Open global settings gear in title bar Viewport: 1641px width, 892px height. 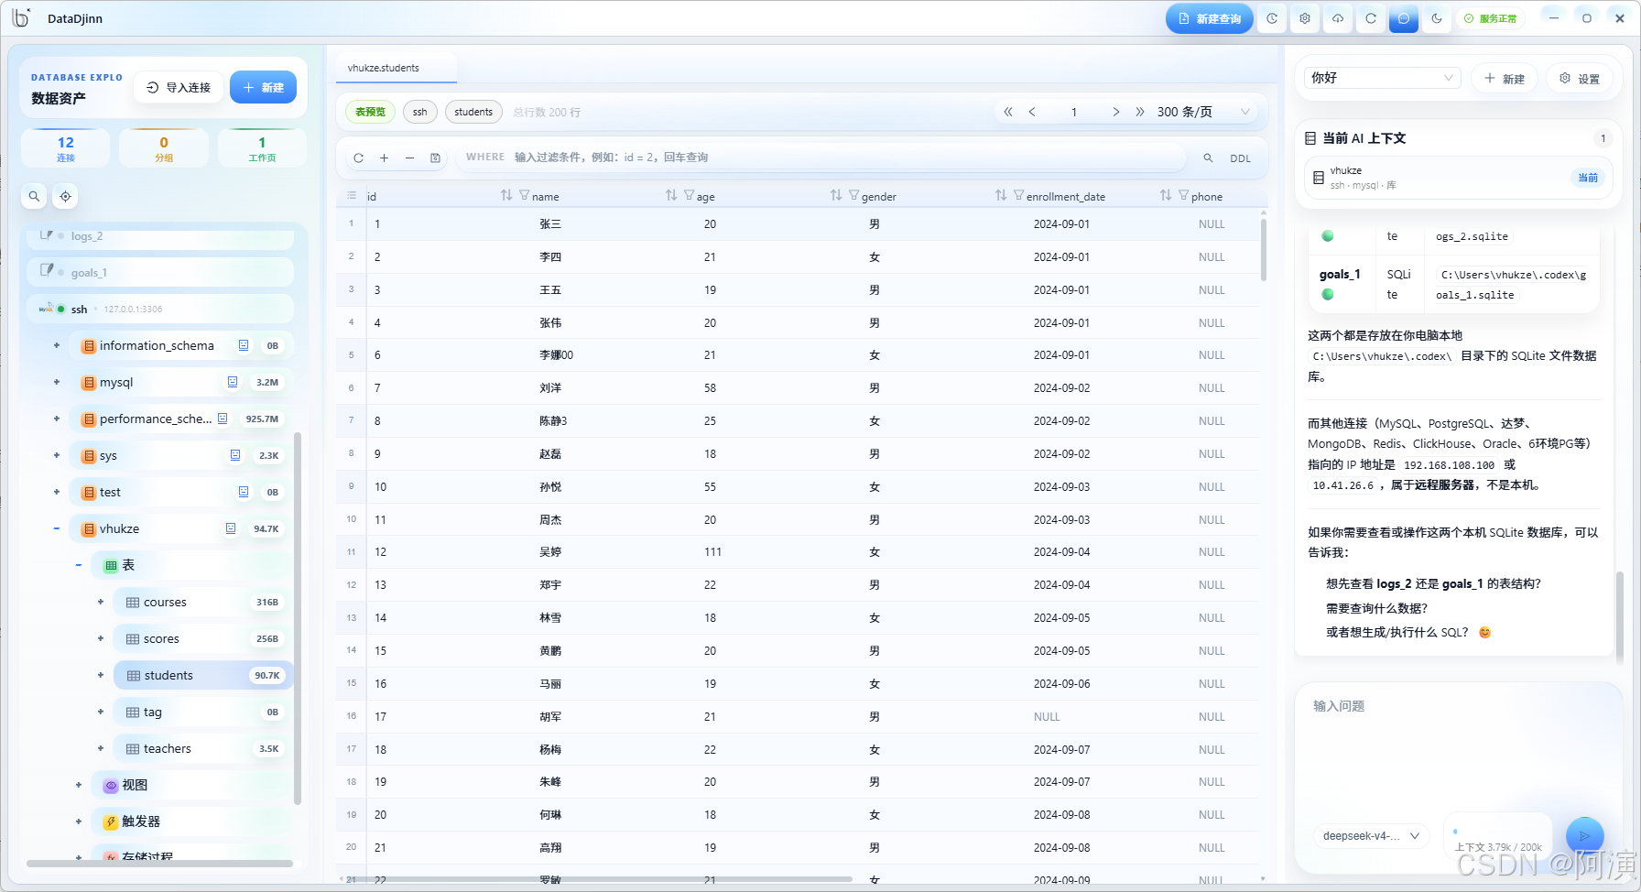(x=1305, y=18)
